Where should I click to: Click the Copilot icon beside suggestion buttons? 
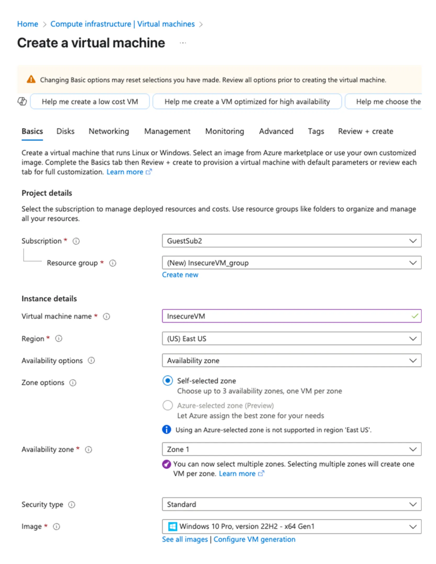[22, 101]
